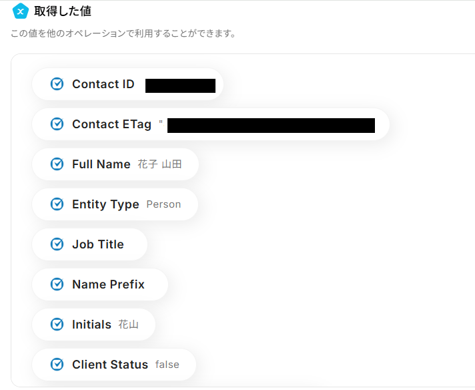Click the description text under 取得した値
The height and width of the screenshot is (390, 475).
123,33
